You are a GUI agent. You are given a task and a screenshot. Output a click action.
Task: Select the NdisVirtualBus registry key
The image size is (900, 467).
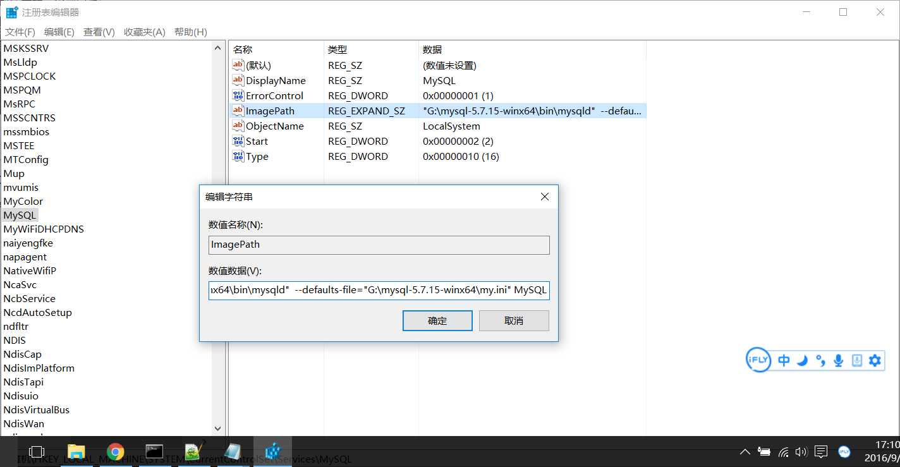37,410
